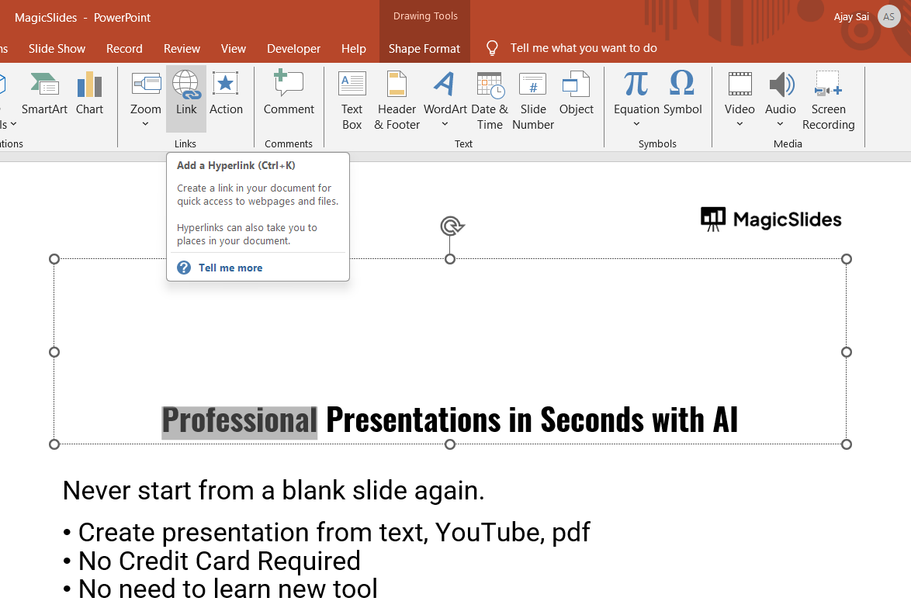
Task: Click the Equation pi icon
Action: coord(636,85)
